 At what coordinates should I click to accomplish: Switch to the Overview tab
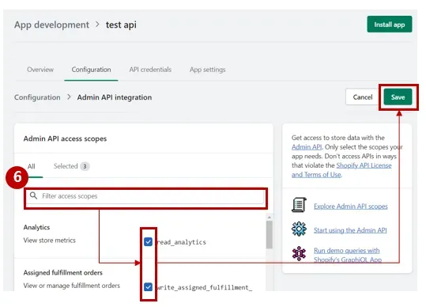[x=40, y=70]
